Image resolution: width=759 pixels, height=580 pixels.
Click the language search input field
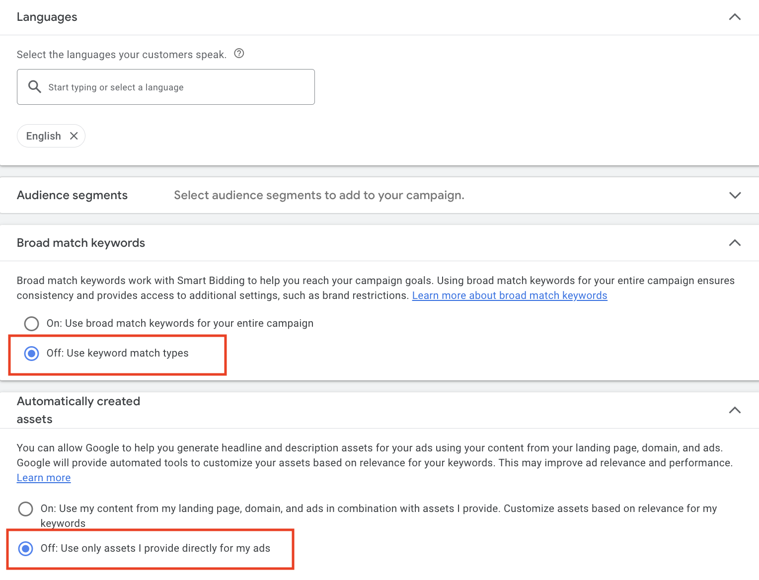point(166,87)
